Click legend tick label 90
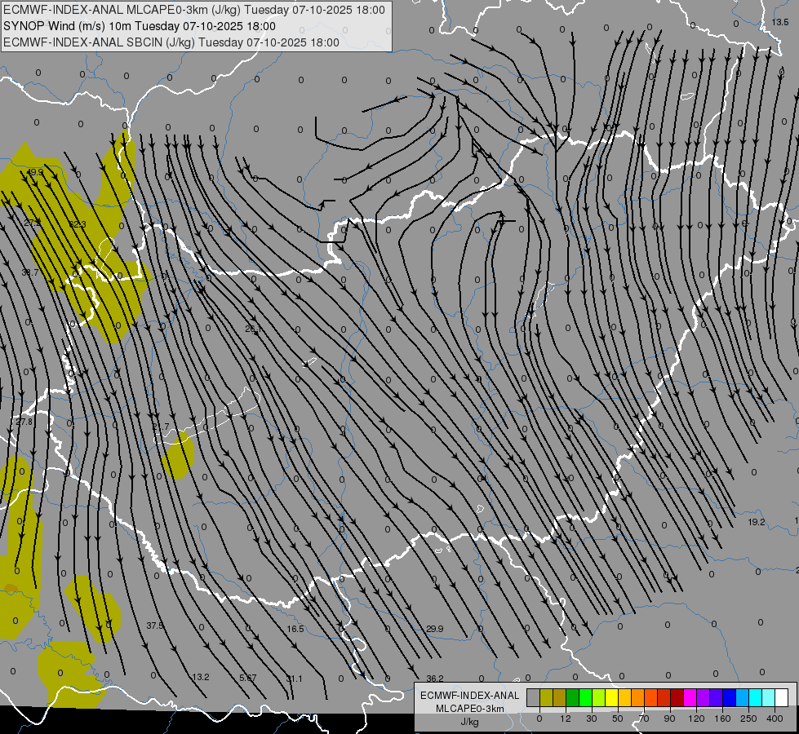799x734 pixels. tap(669, 719)
